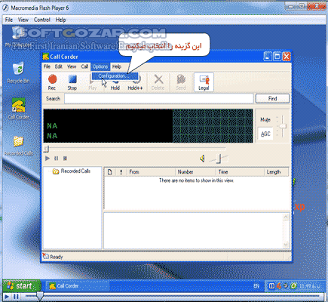Click the Macromedia Flash Player title icon

[x=5, y=8]
